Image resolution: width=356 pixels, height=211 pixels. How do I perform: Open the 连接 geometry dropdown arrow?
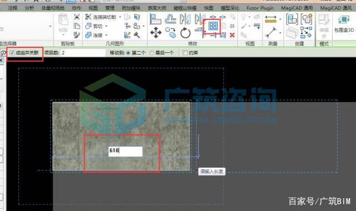(106, 35)
